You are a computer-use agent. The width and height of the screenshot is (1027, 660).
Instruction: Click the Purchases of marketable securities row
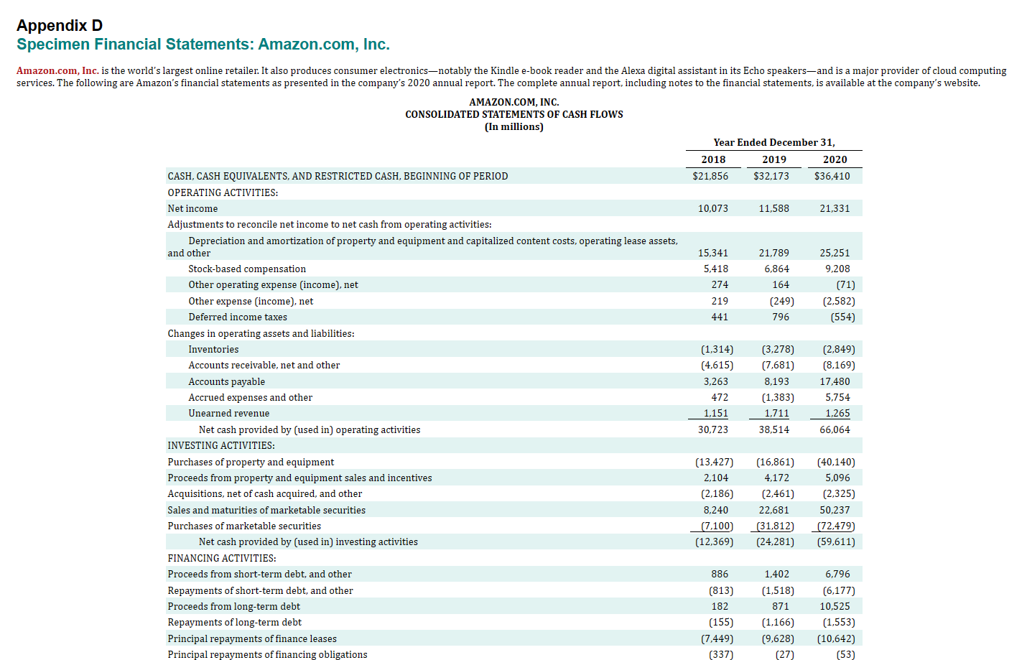tap(243, 526)
